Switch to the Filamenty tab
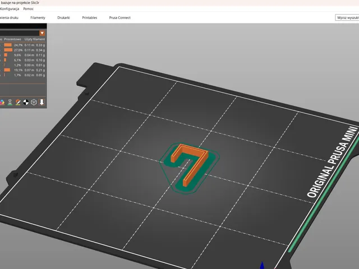 pos(38,17)
